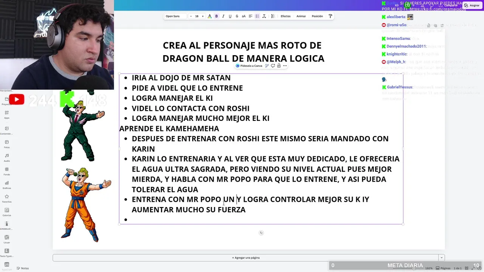This screenshot has width=484, height=272.
Task: Click the rotate handle below text box
Action: click(261, 233)
